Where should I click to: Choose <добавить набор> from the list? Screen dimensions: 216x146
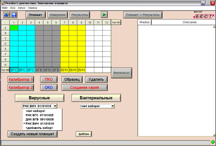pyautogui.click(x=43, y=128)
